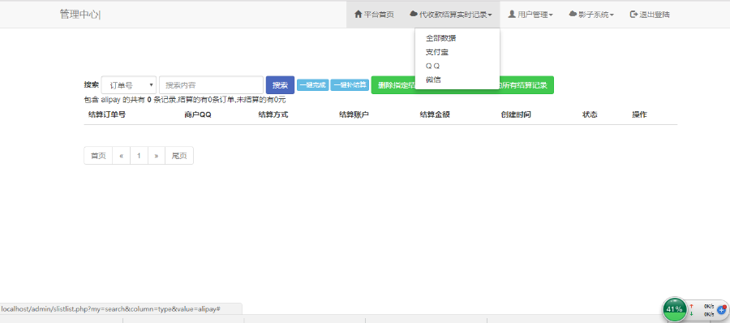Click the 创建时间 column header

pyautogui.click(x=516, y=114)
